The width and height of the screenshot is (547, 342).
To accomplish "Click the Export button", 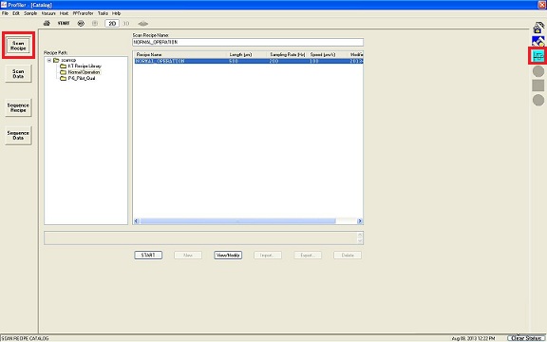I will pyautogui.click(x=308, y=256).
